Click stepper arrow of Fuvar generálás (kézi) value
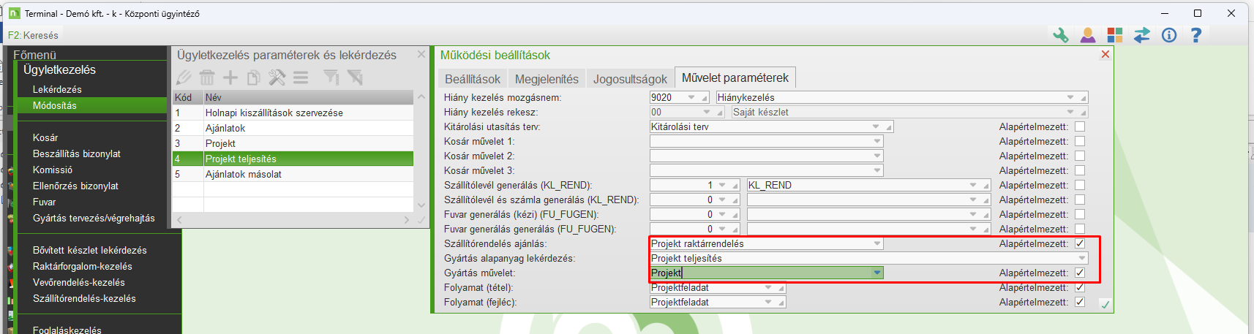 (722, 214)
